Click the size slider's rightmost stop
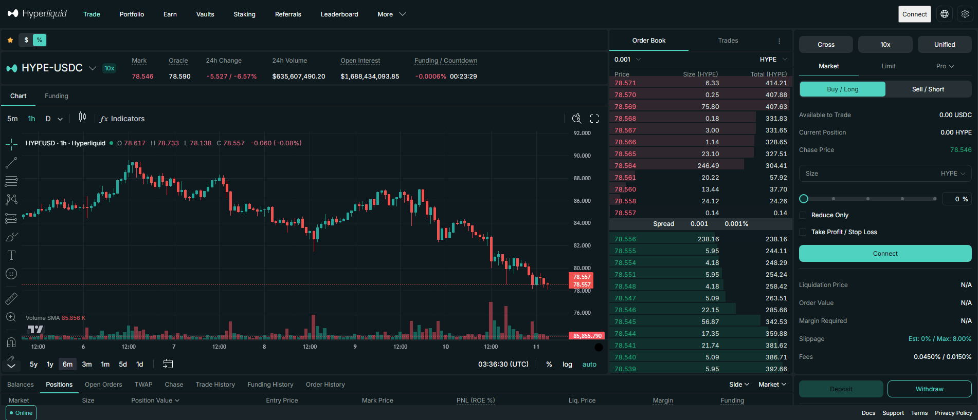Image resolution: width=978 pixels, height=420 pixels. (935, 199)
